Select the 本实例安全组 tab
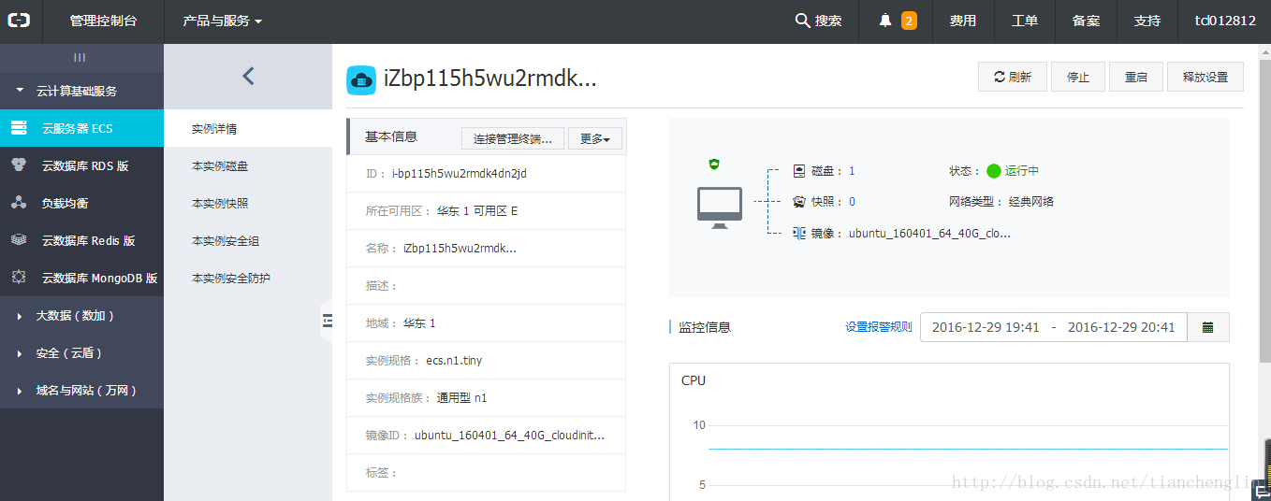 pos(248,240)
